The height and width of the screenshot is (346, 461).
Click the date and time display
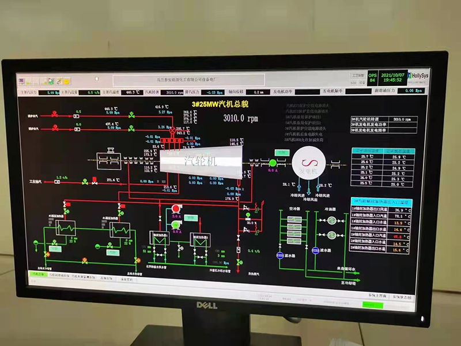click(x=394, y=77)
